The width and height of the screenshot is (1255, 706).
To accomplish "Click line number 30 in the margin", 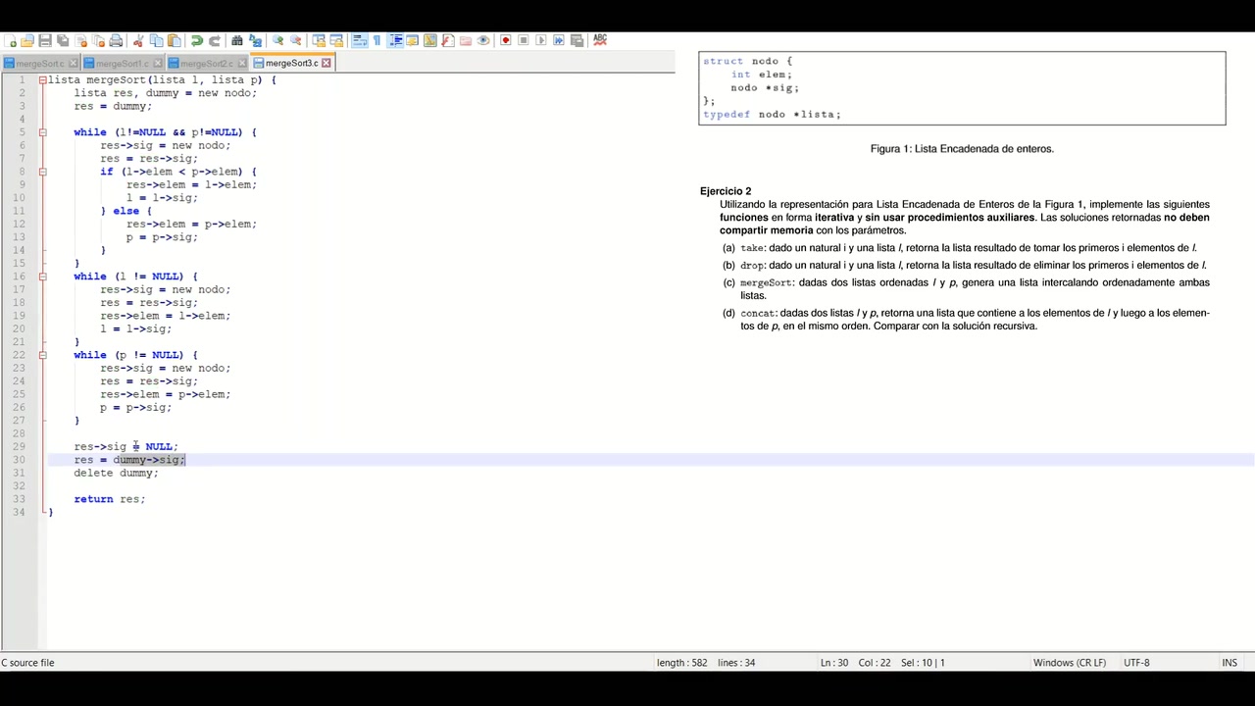I will tap(19, 460).
